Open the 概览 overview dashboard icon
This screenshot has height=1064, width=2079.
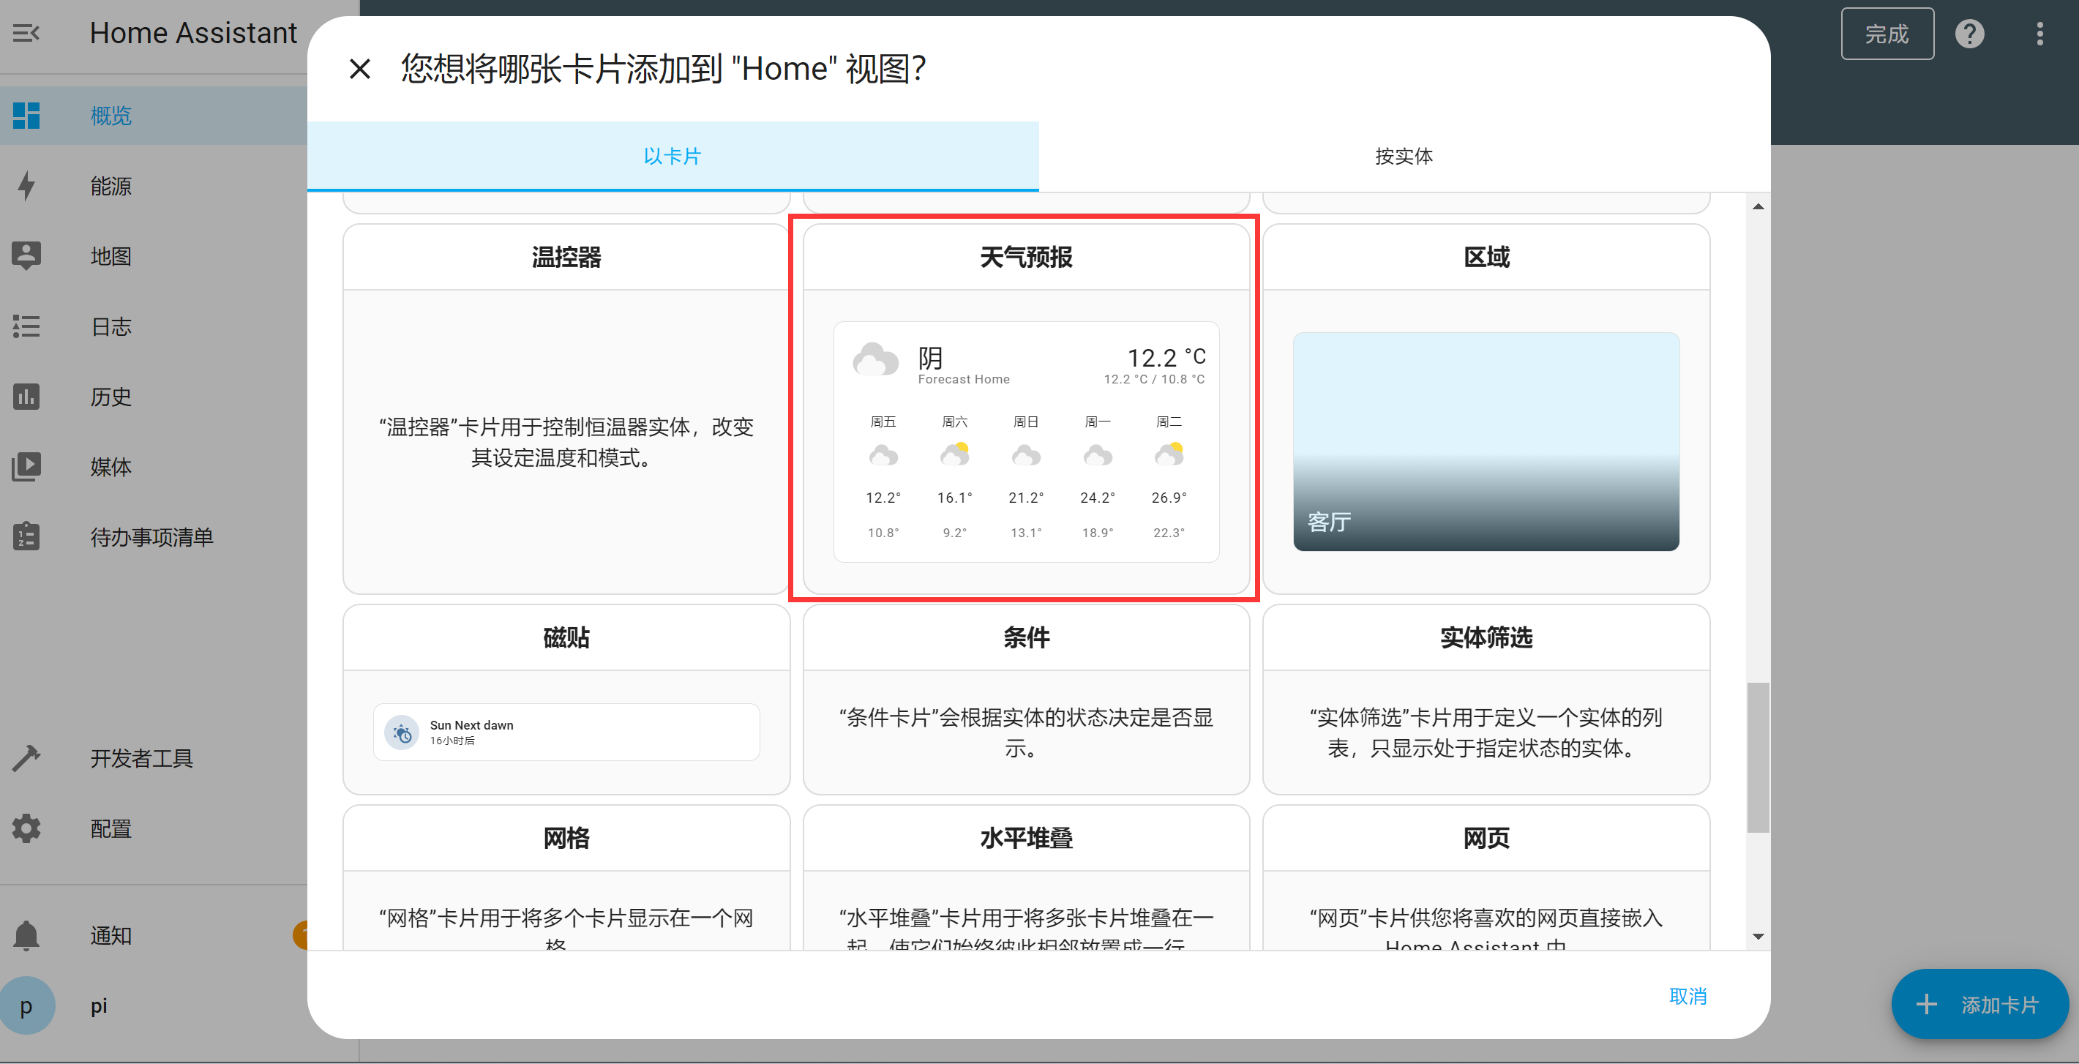[x=26, y=116]
